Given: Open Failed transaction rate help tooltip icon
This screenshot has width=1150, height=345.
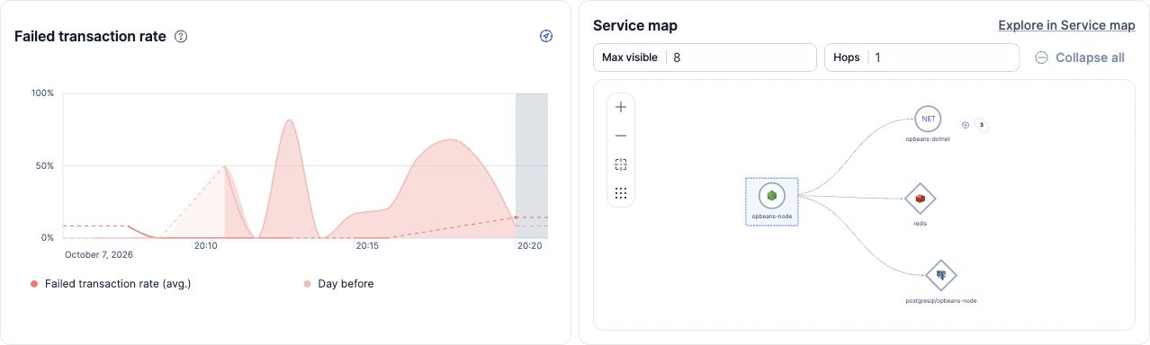Looking at the screenshot, I should pyautogui.click(x=181, y=37).
